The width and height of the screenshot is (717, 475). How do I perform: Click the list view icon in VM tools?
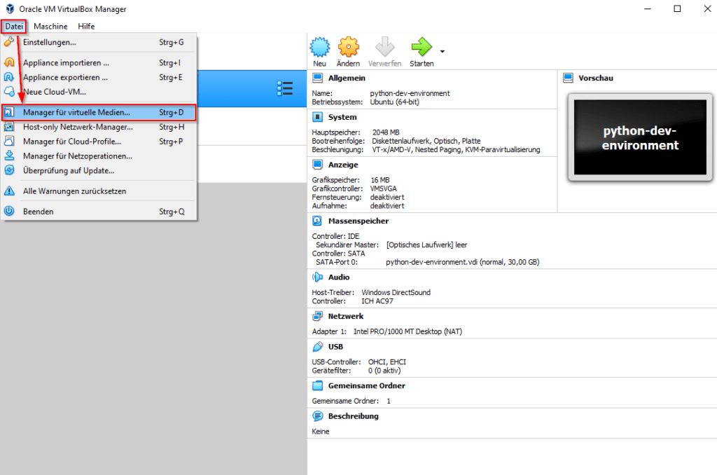coord(284,88)
